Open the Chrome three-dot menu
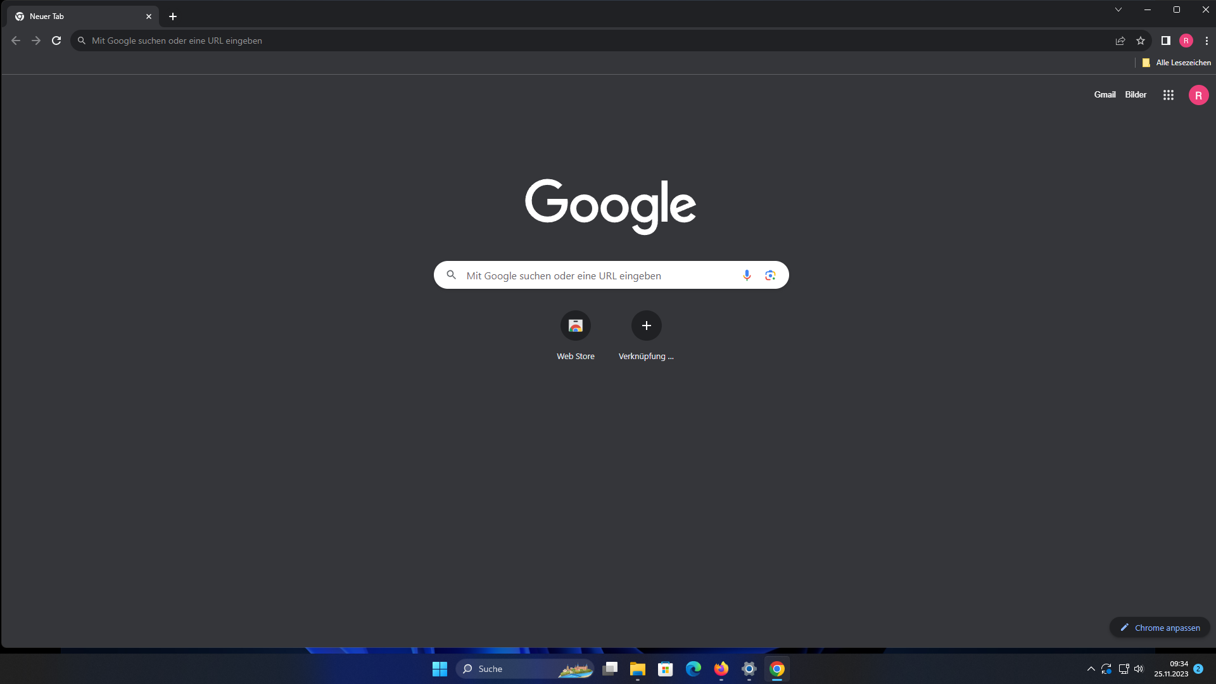 [x=1206, y=41]
